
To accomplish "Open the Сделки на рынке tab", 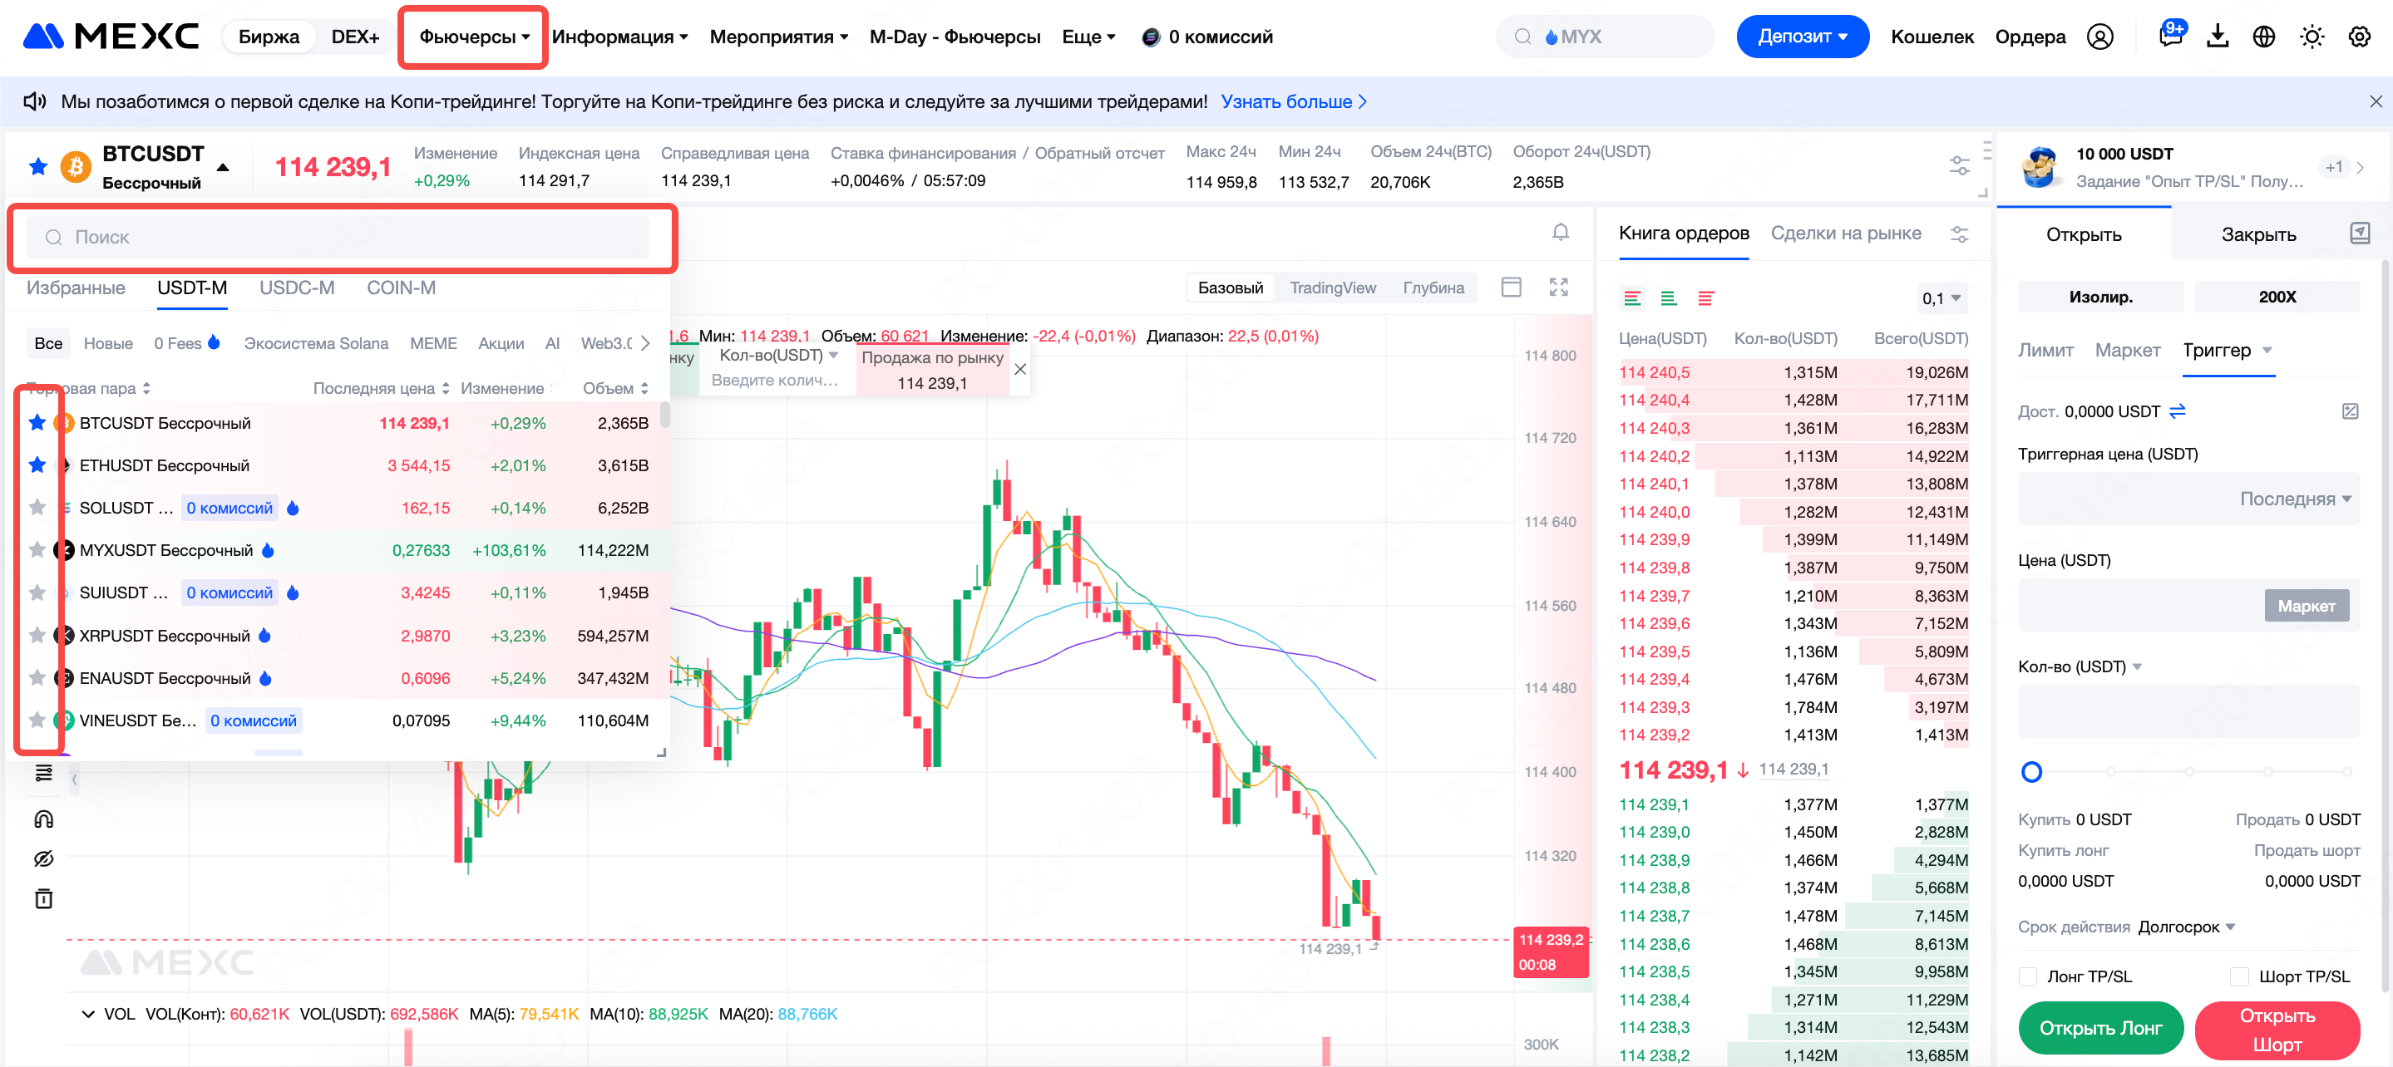I will tap(1845, 233).
